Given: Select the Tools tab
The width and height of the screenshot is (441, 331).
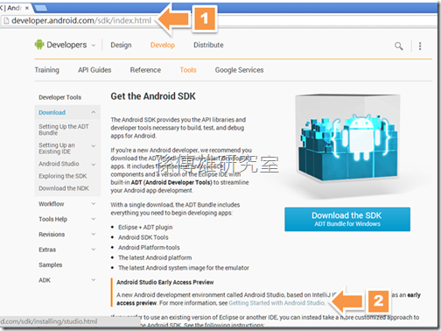Looking at the screenshot, I should pos(188,70).
